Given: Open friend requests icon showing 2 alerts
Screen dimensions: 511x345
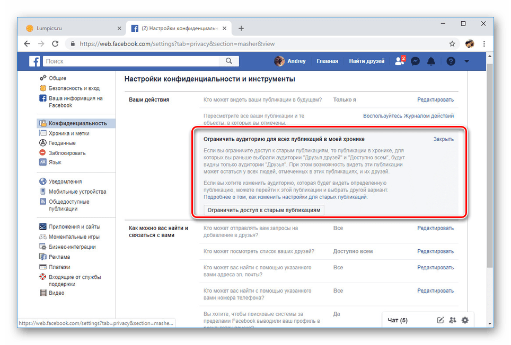Looking at the screenshot, I should coord(399,61).
